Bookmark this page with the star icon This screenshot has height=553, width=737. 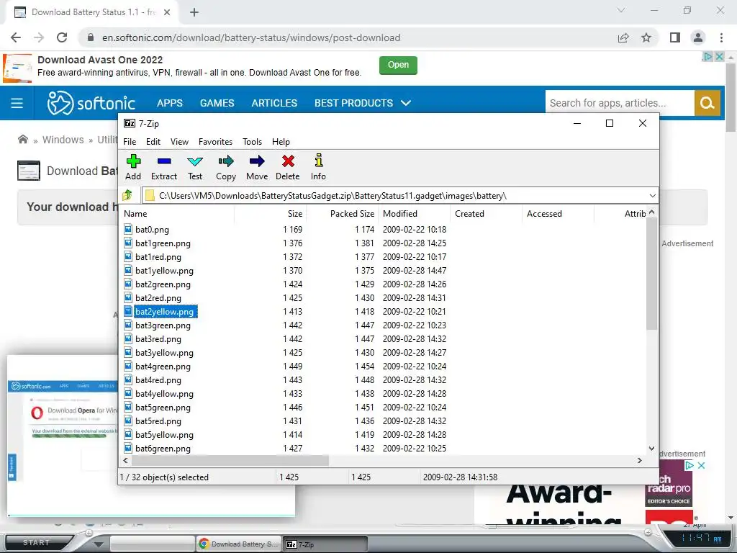(646, 37)
